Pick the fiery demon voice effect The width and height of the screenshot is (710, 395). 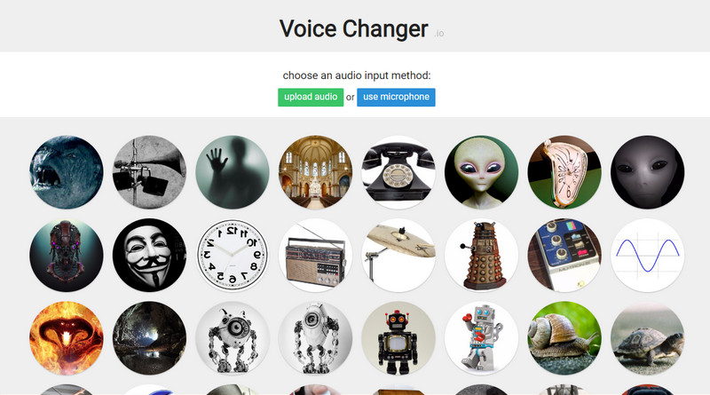click(66, 338)
